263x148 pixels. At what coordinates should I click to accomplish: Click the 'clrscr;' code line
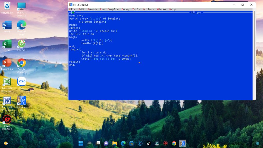(x=75, y=28)
